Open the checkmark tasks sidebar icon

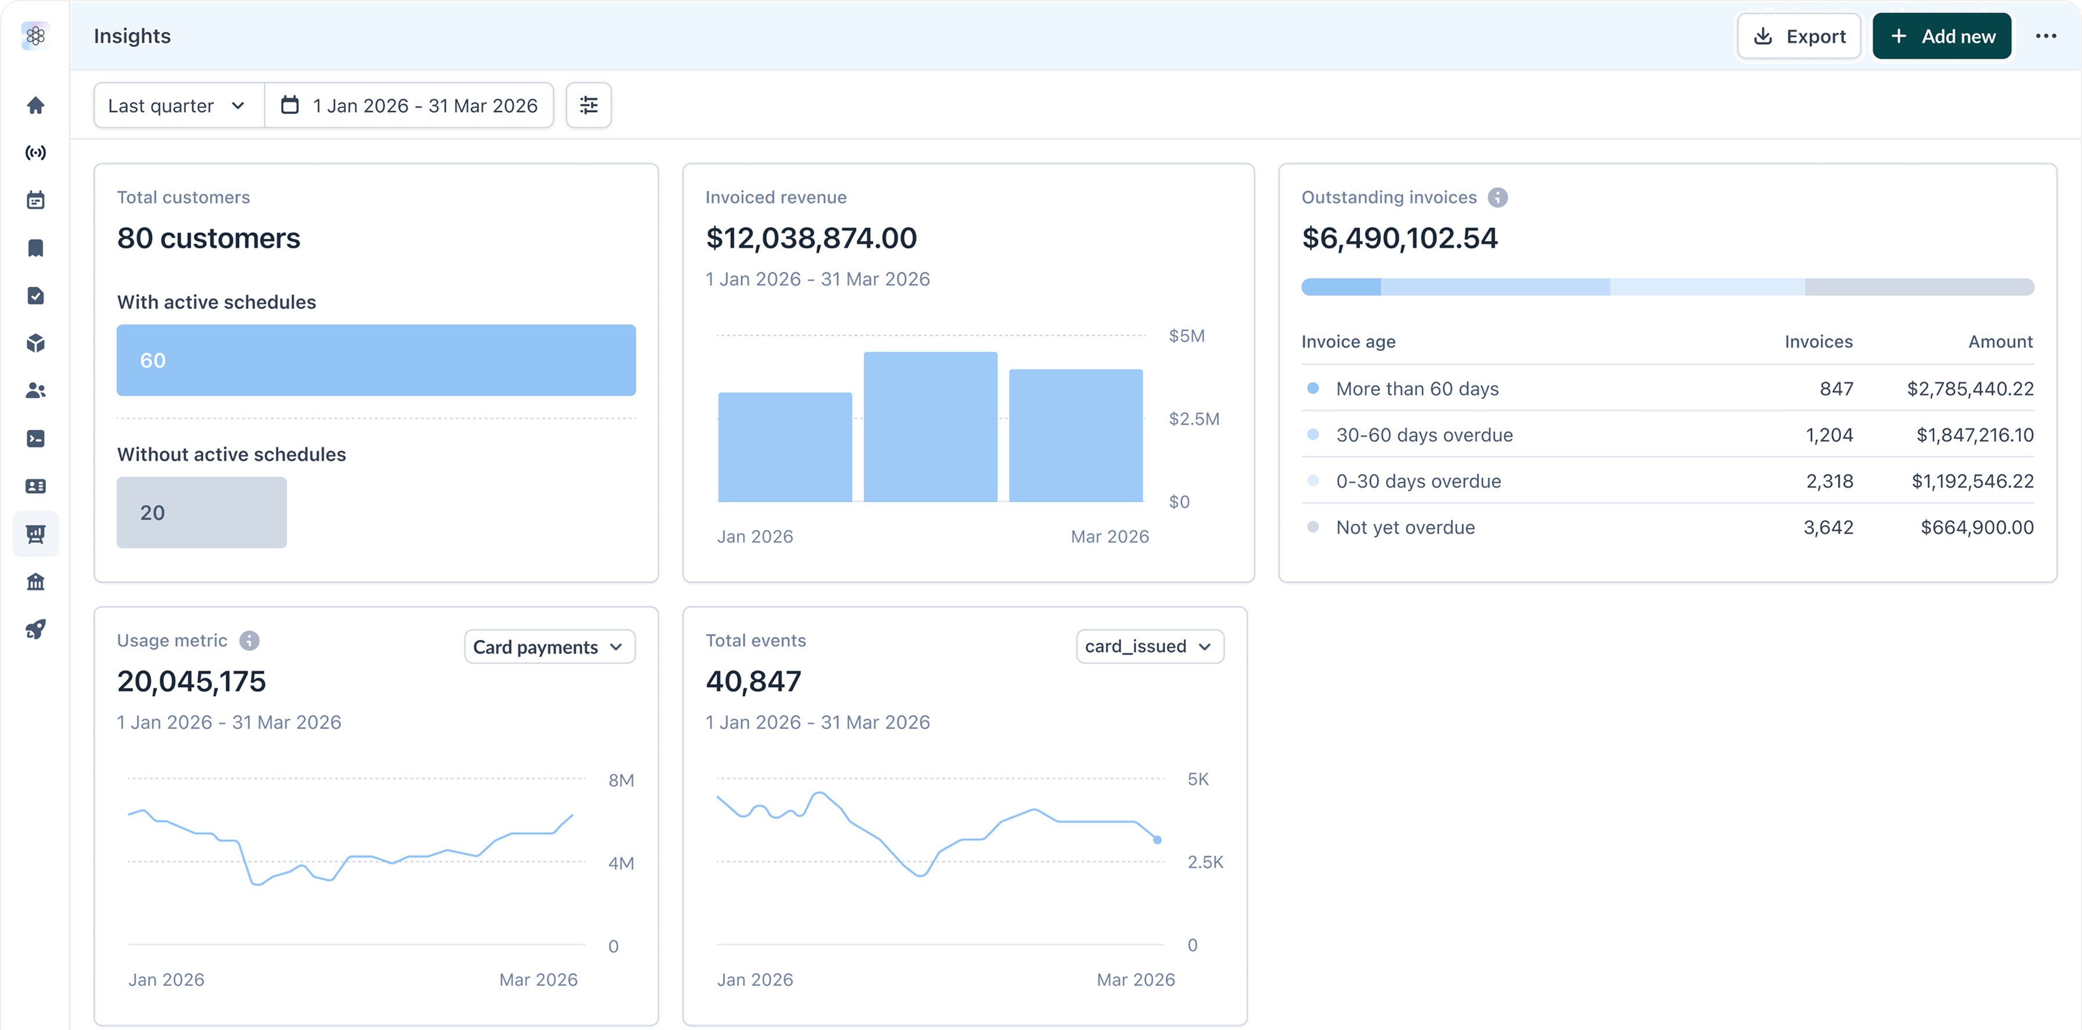[35, 296]
